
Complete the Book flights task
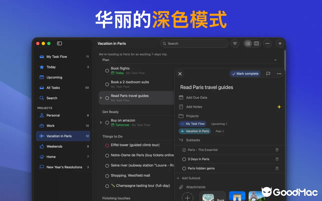pos(107,71)
